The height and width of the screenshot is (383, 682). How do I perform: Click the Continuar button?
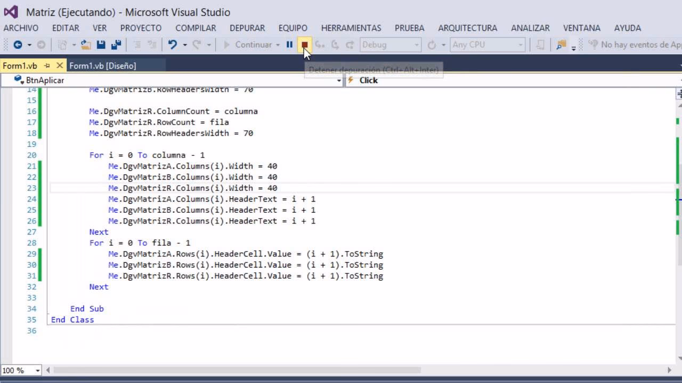click(250, 45)
